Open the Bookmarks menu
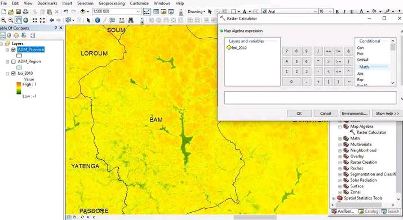Image resolution: width=403 pixels, height=220 pixels. coord(47,3)
